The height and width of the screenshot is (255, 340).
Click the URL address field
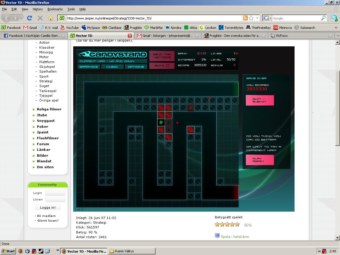154,18
